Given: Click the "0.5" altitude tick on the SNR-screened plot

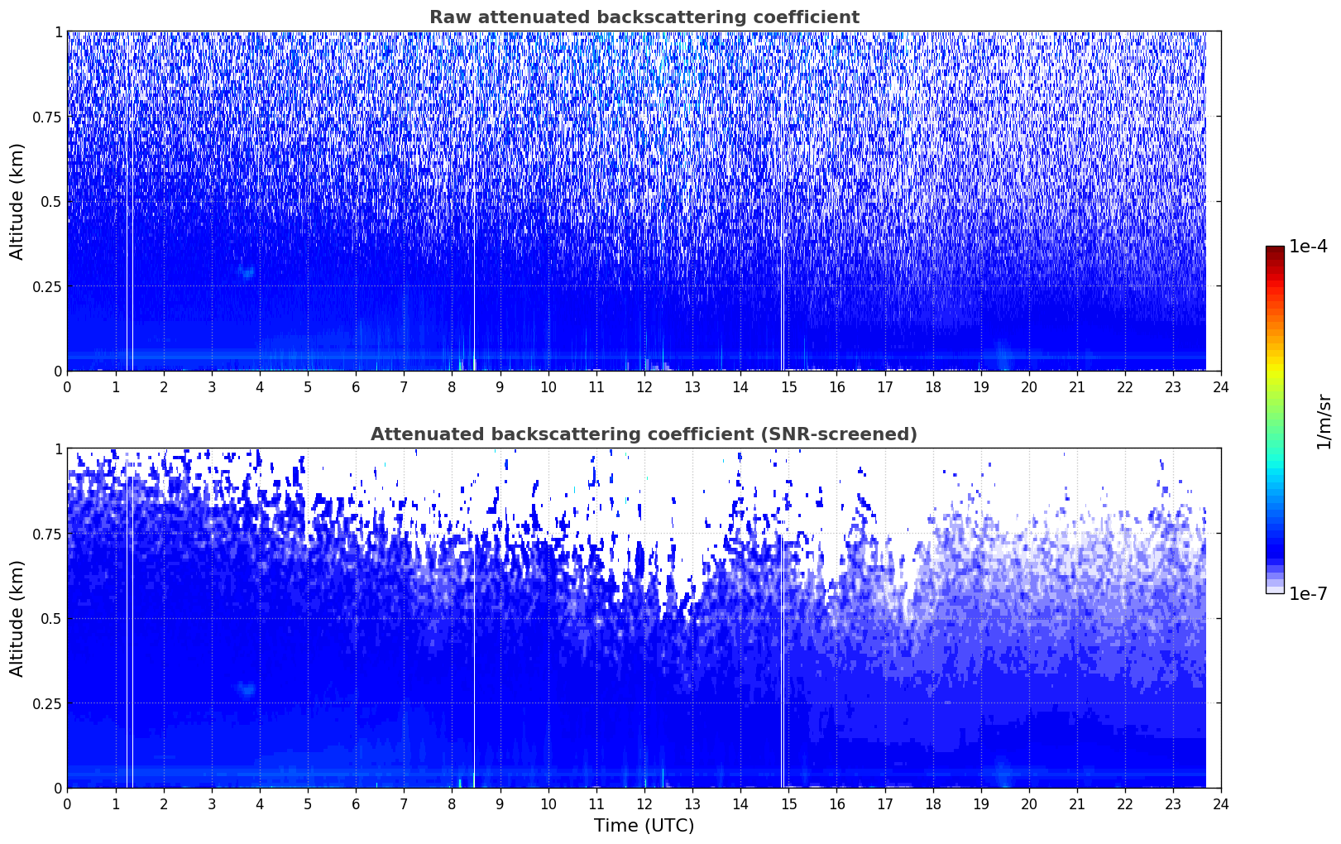Looking at the screenshot, I should click(50, 618).
